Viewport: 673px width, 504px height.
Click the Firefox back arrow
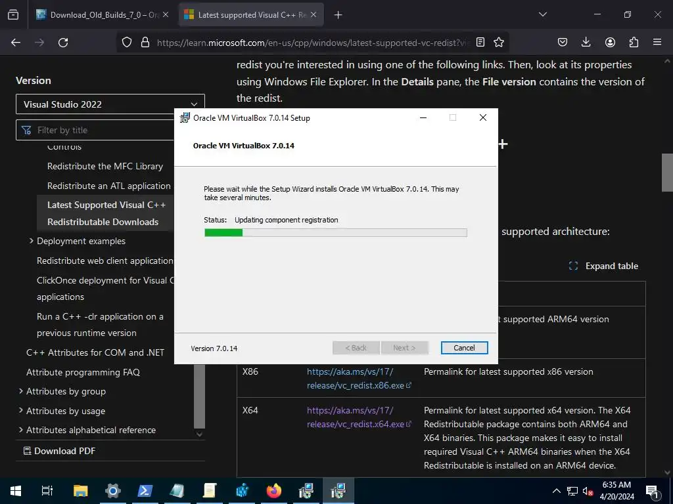[16, 43]
